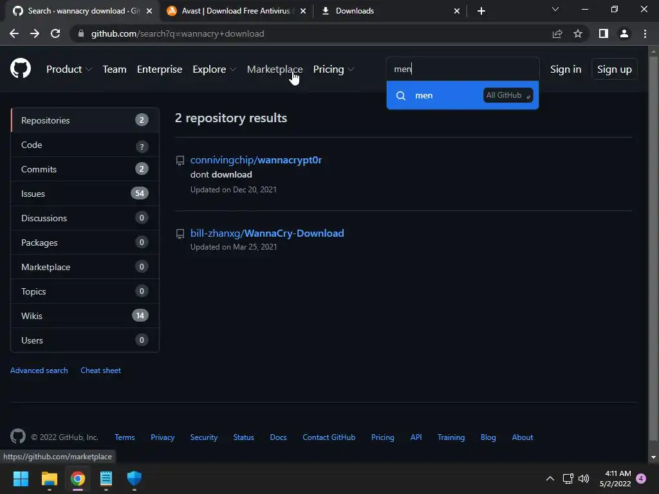Reload the GitHub search page
Image resolution: width=659 pixels, height=494 pixels.
55,33
